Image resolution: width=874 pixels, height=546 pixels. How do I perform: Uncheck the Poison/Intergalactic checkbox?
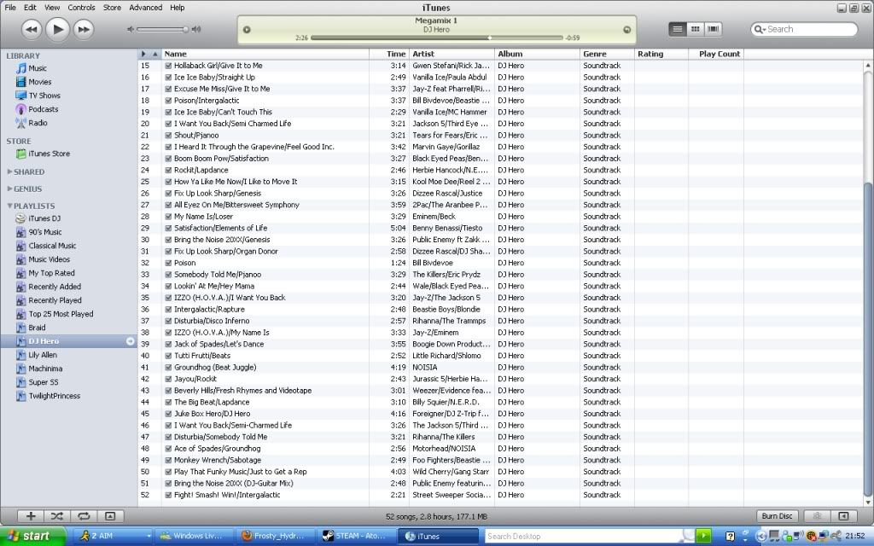coord(168,101)
